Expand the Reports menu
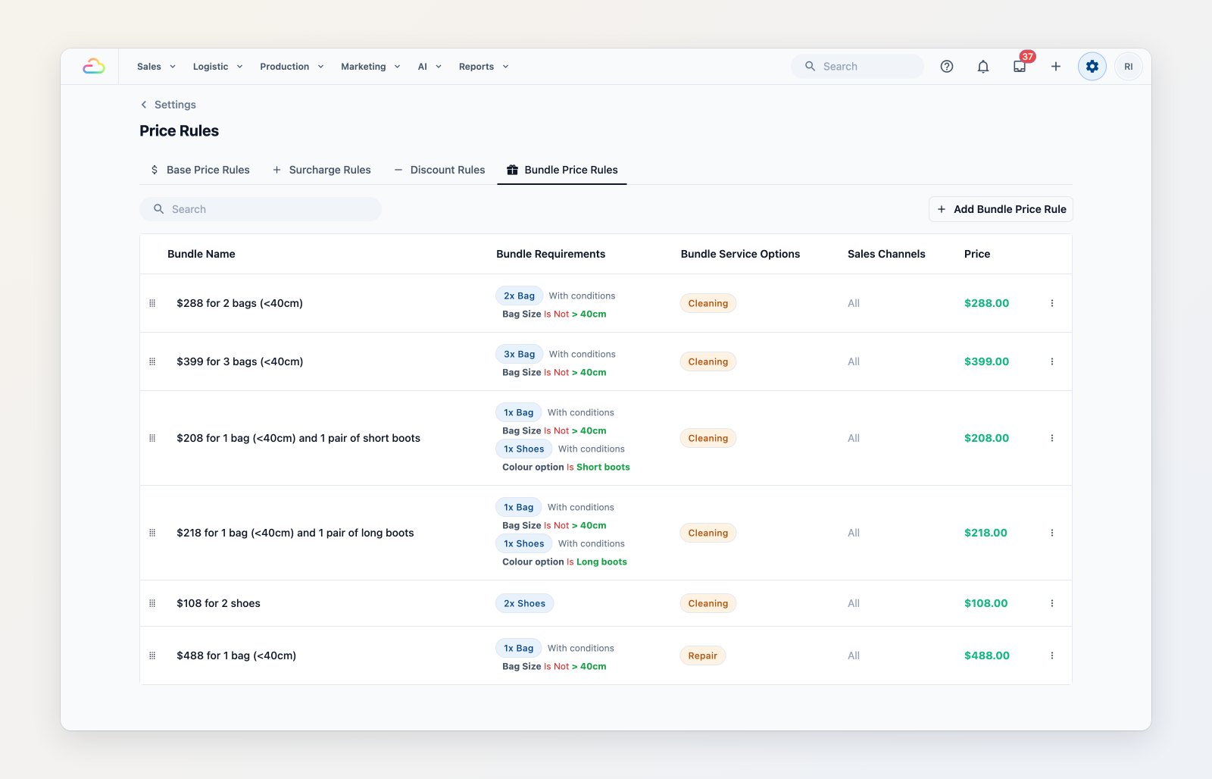1212x779 pixels. pos(483,67)
